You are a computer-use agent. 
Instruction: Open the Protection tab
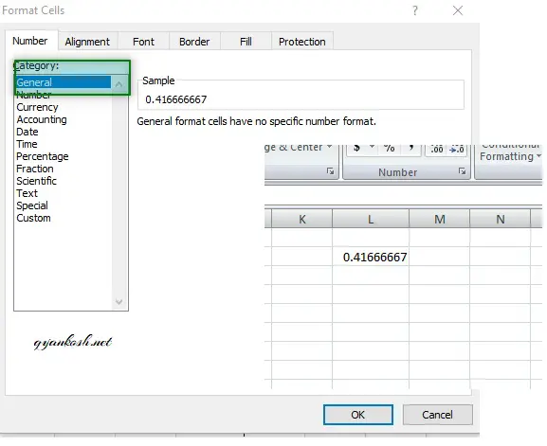coord(302,42)
